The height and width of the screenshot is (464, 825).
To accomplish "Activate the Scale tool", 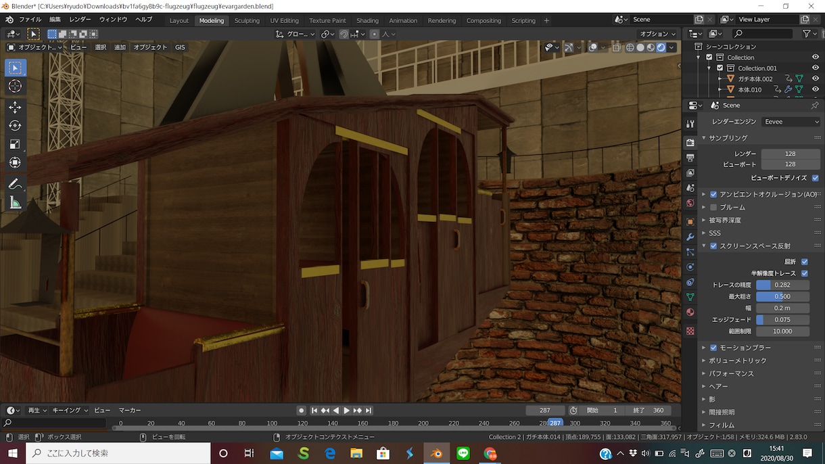I will click(15, 144).
